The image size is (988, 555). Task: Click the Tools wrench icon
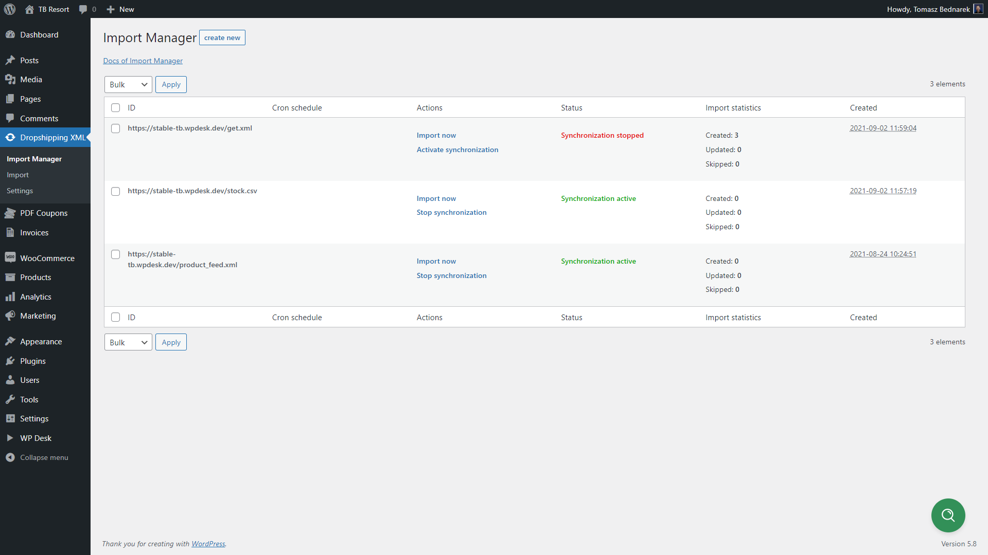[10, 399]
